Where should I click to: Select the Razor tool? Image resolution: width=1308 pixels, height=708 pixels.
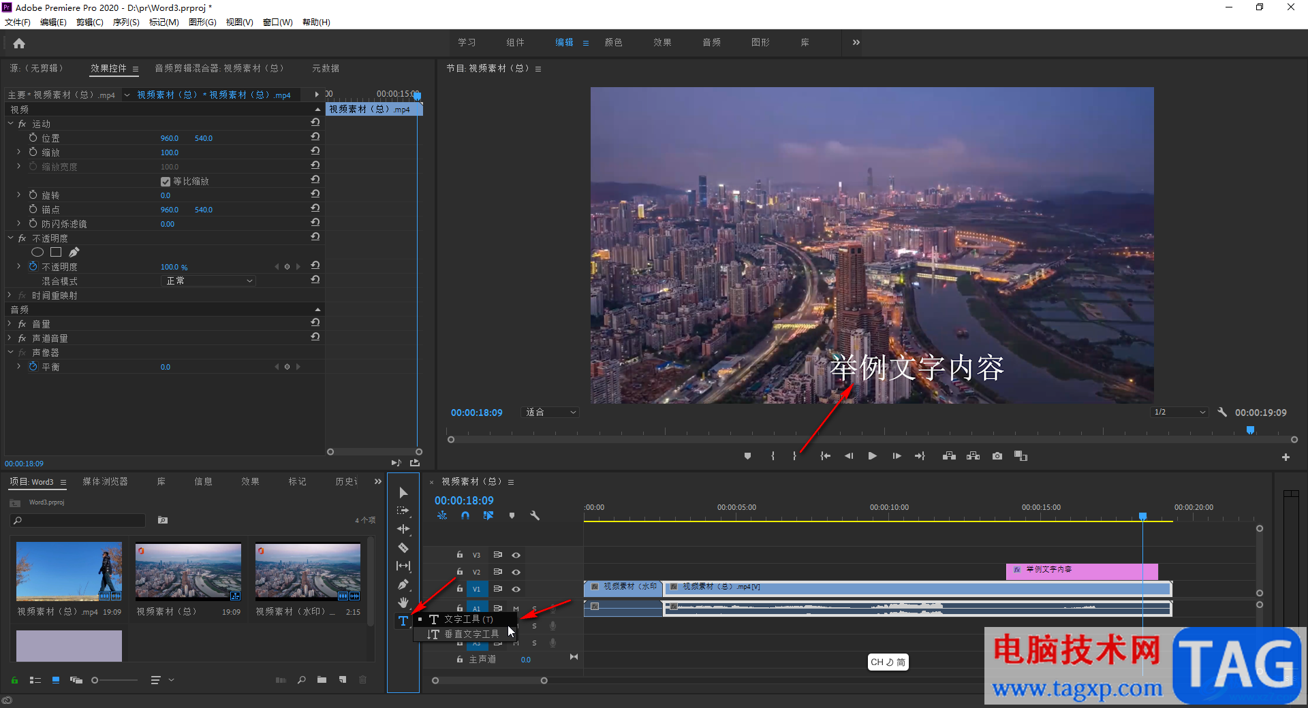403,547
